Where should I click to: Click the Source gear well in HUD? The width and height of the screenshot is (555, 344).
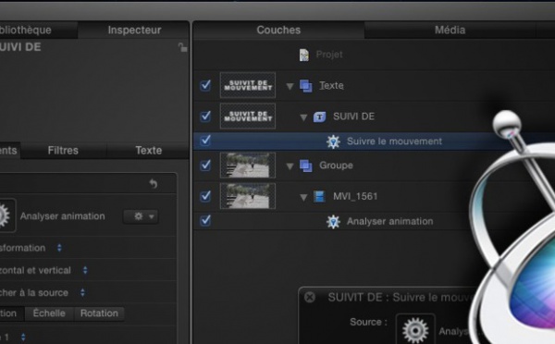click(x=415, y=329)
